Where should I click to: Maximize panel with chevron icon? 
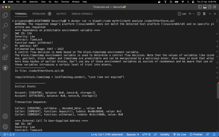tap(210, 14)
